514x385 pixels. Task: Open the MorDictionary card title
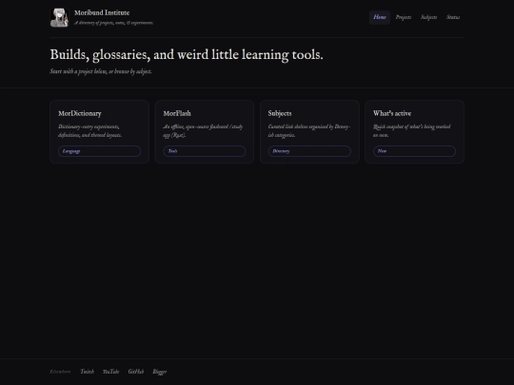coord(80,114)
